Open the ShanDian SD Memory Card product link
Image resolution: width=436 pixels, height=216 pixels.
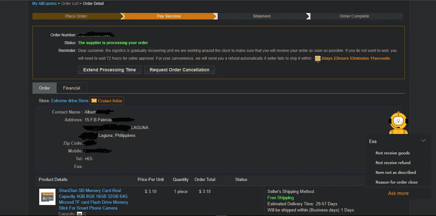93,199
